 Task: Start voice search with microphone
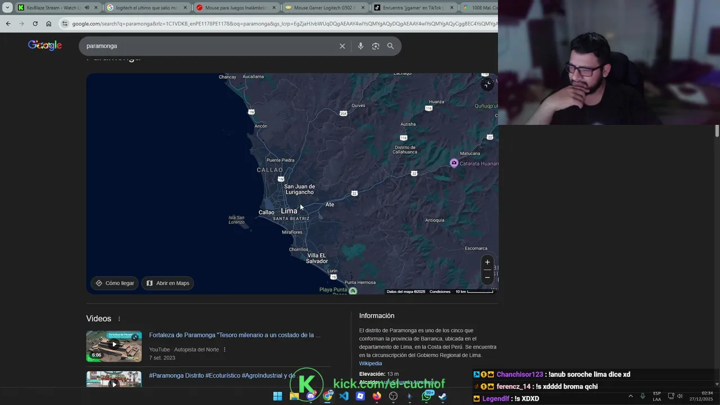[361, 46]
